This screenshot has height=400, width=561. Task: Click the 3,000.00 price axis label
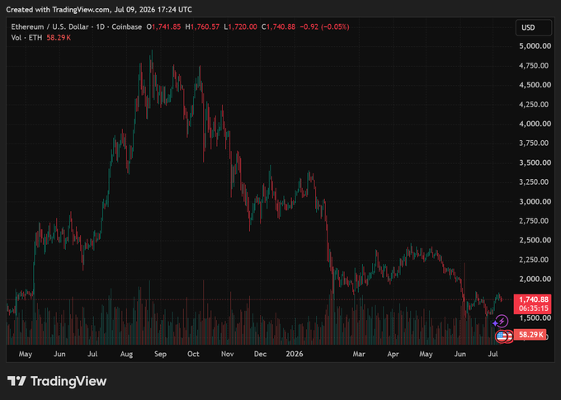(535, 201)
